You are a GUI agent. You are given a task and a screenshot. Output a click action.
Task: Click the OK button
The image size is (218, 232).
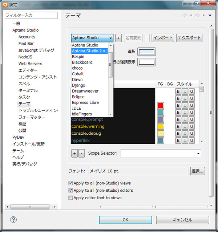coord(125,220)
